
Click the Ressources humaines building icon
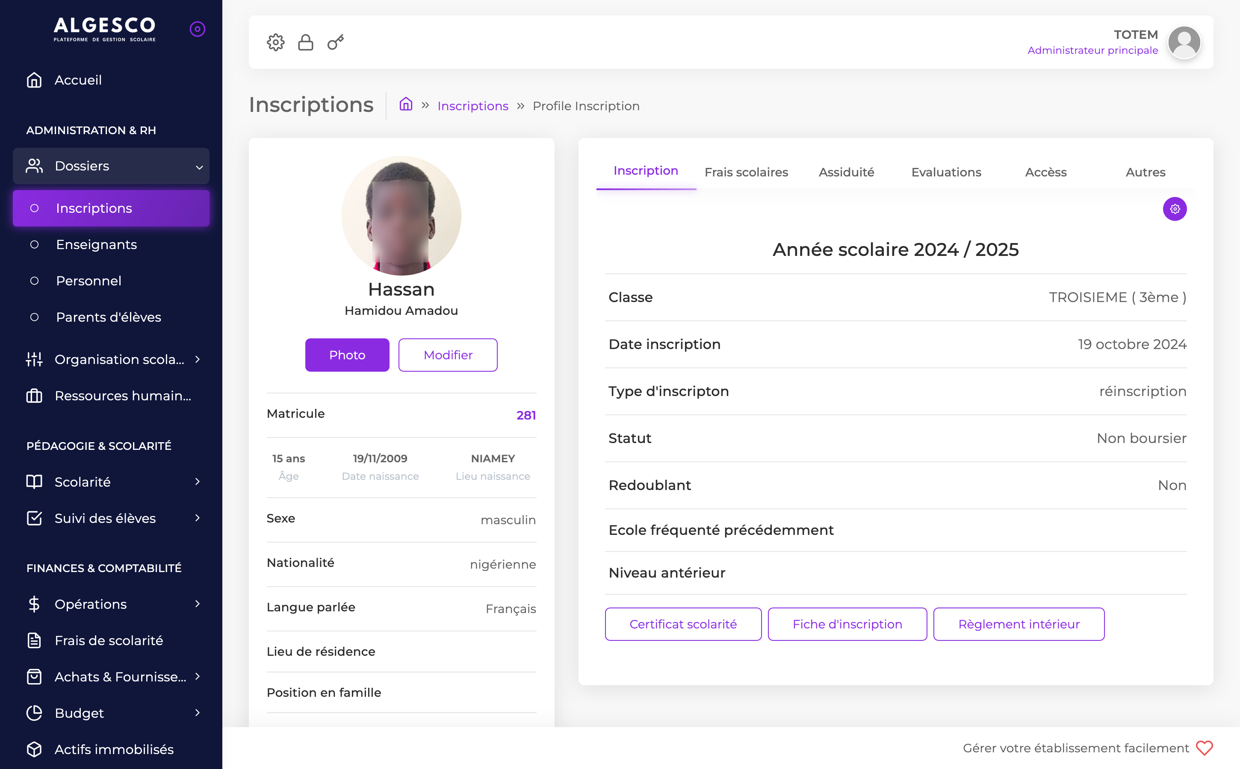coord(34,396)
